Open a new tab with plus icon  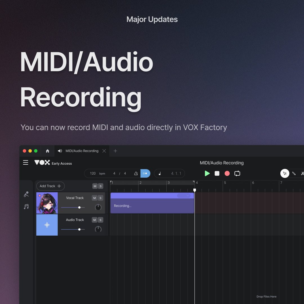(x=115, y=151)
